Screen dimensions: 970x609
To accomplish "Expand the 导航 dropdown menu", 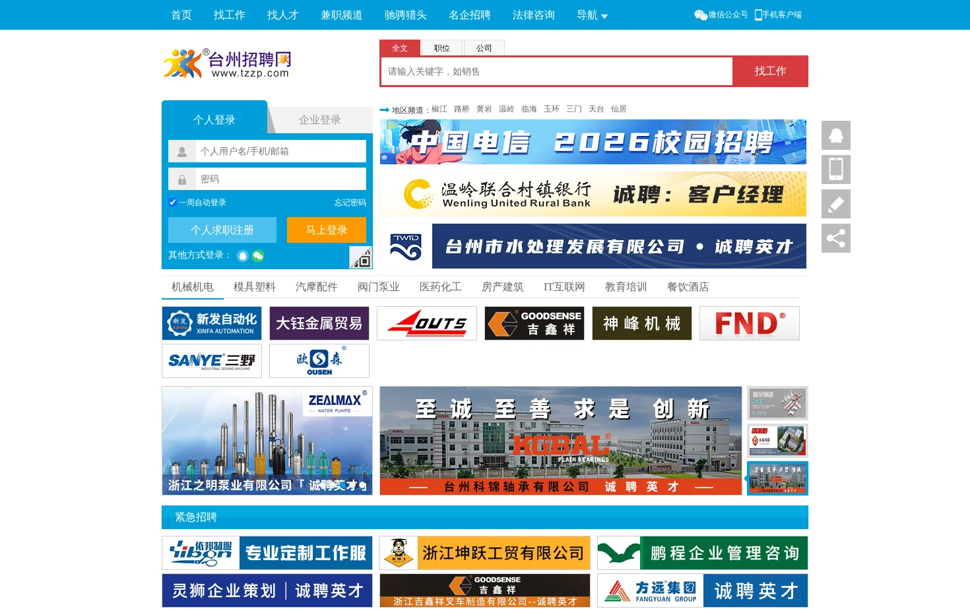I will 592,15.
